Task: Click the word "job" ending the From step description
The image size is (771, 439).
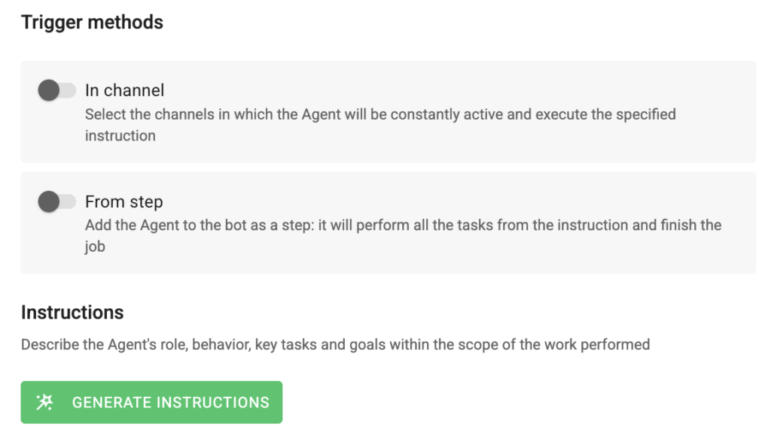Action: point(95,247)
